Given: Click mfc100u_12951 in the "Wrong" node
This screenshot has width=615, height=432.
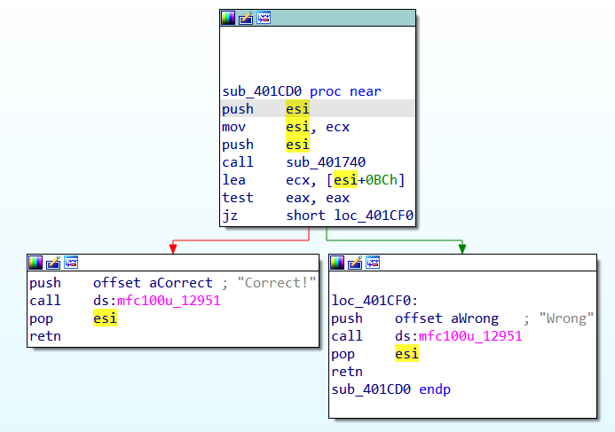Looking at the screenshot, I should pos(470,336).
